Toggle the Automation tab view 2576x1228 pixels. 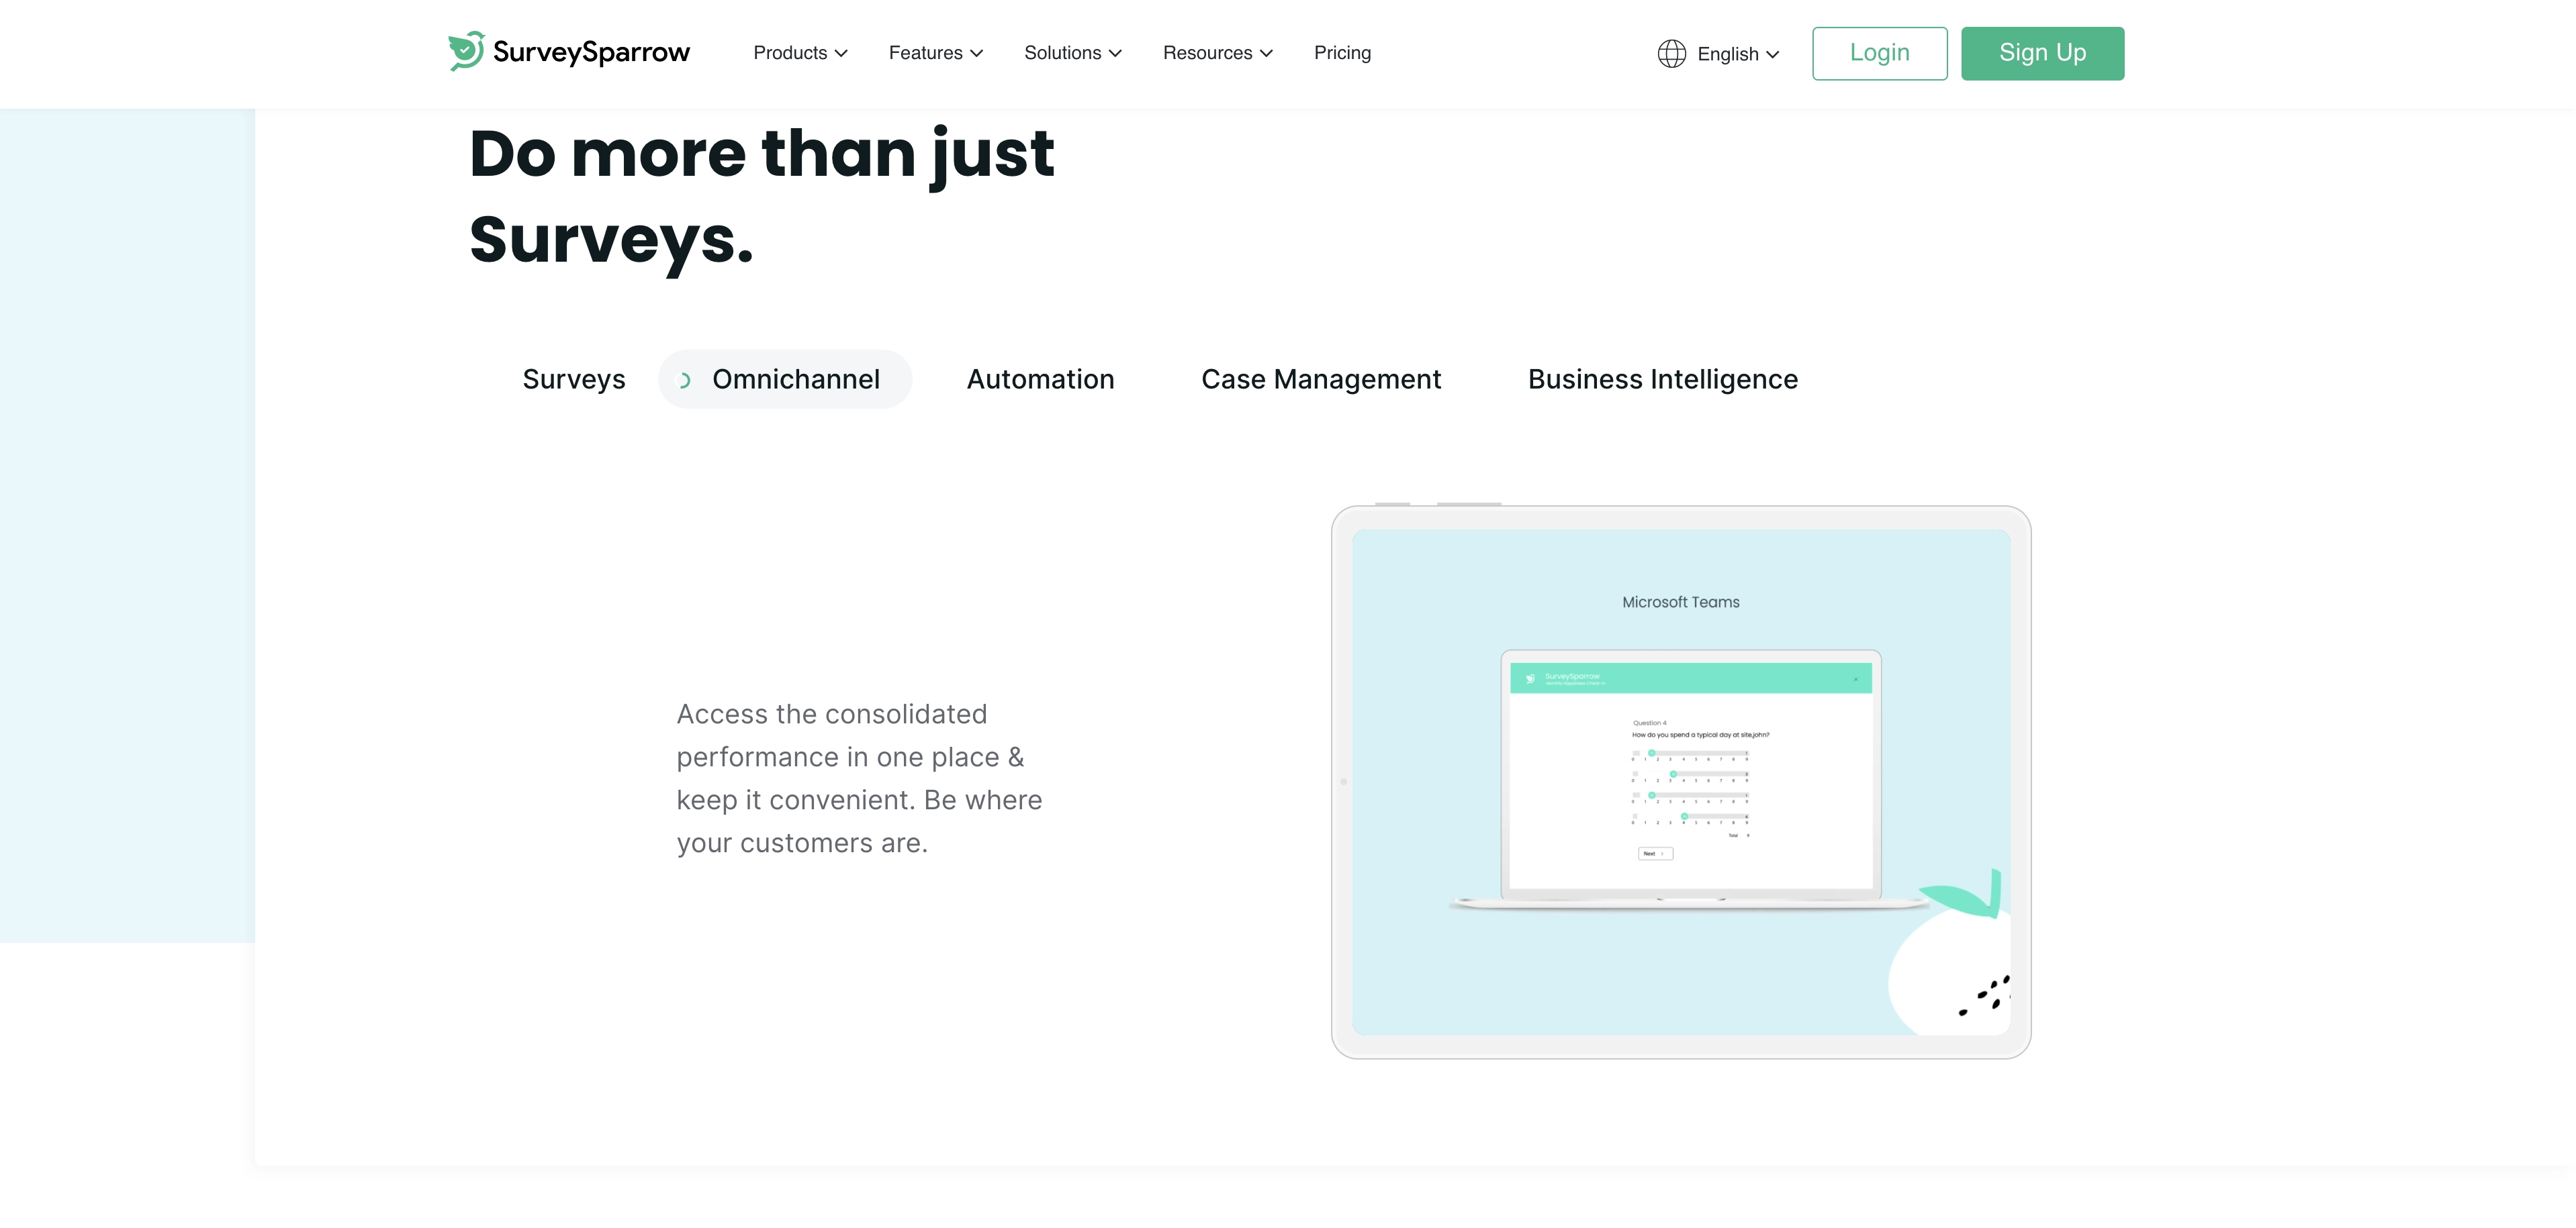coord(1040,379)
